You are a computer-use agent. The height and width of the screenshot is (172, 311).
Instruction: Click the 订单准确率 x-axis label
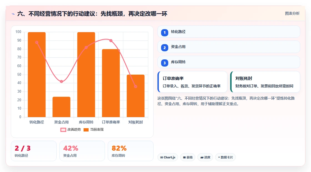(111, 122)
